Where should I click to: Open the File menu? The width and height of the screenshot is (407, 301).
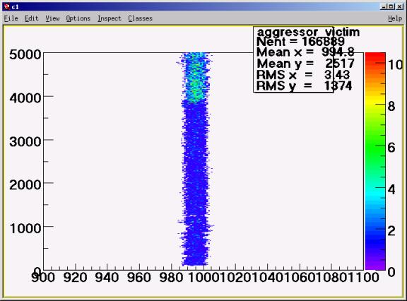[11, 18]
